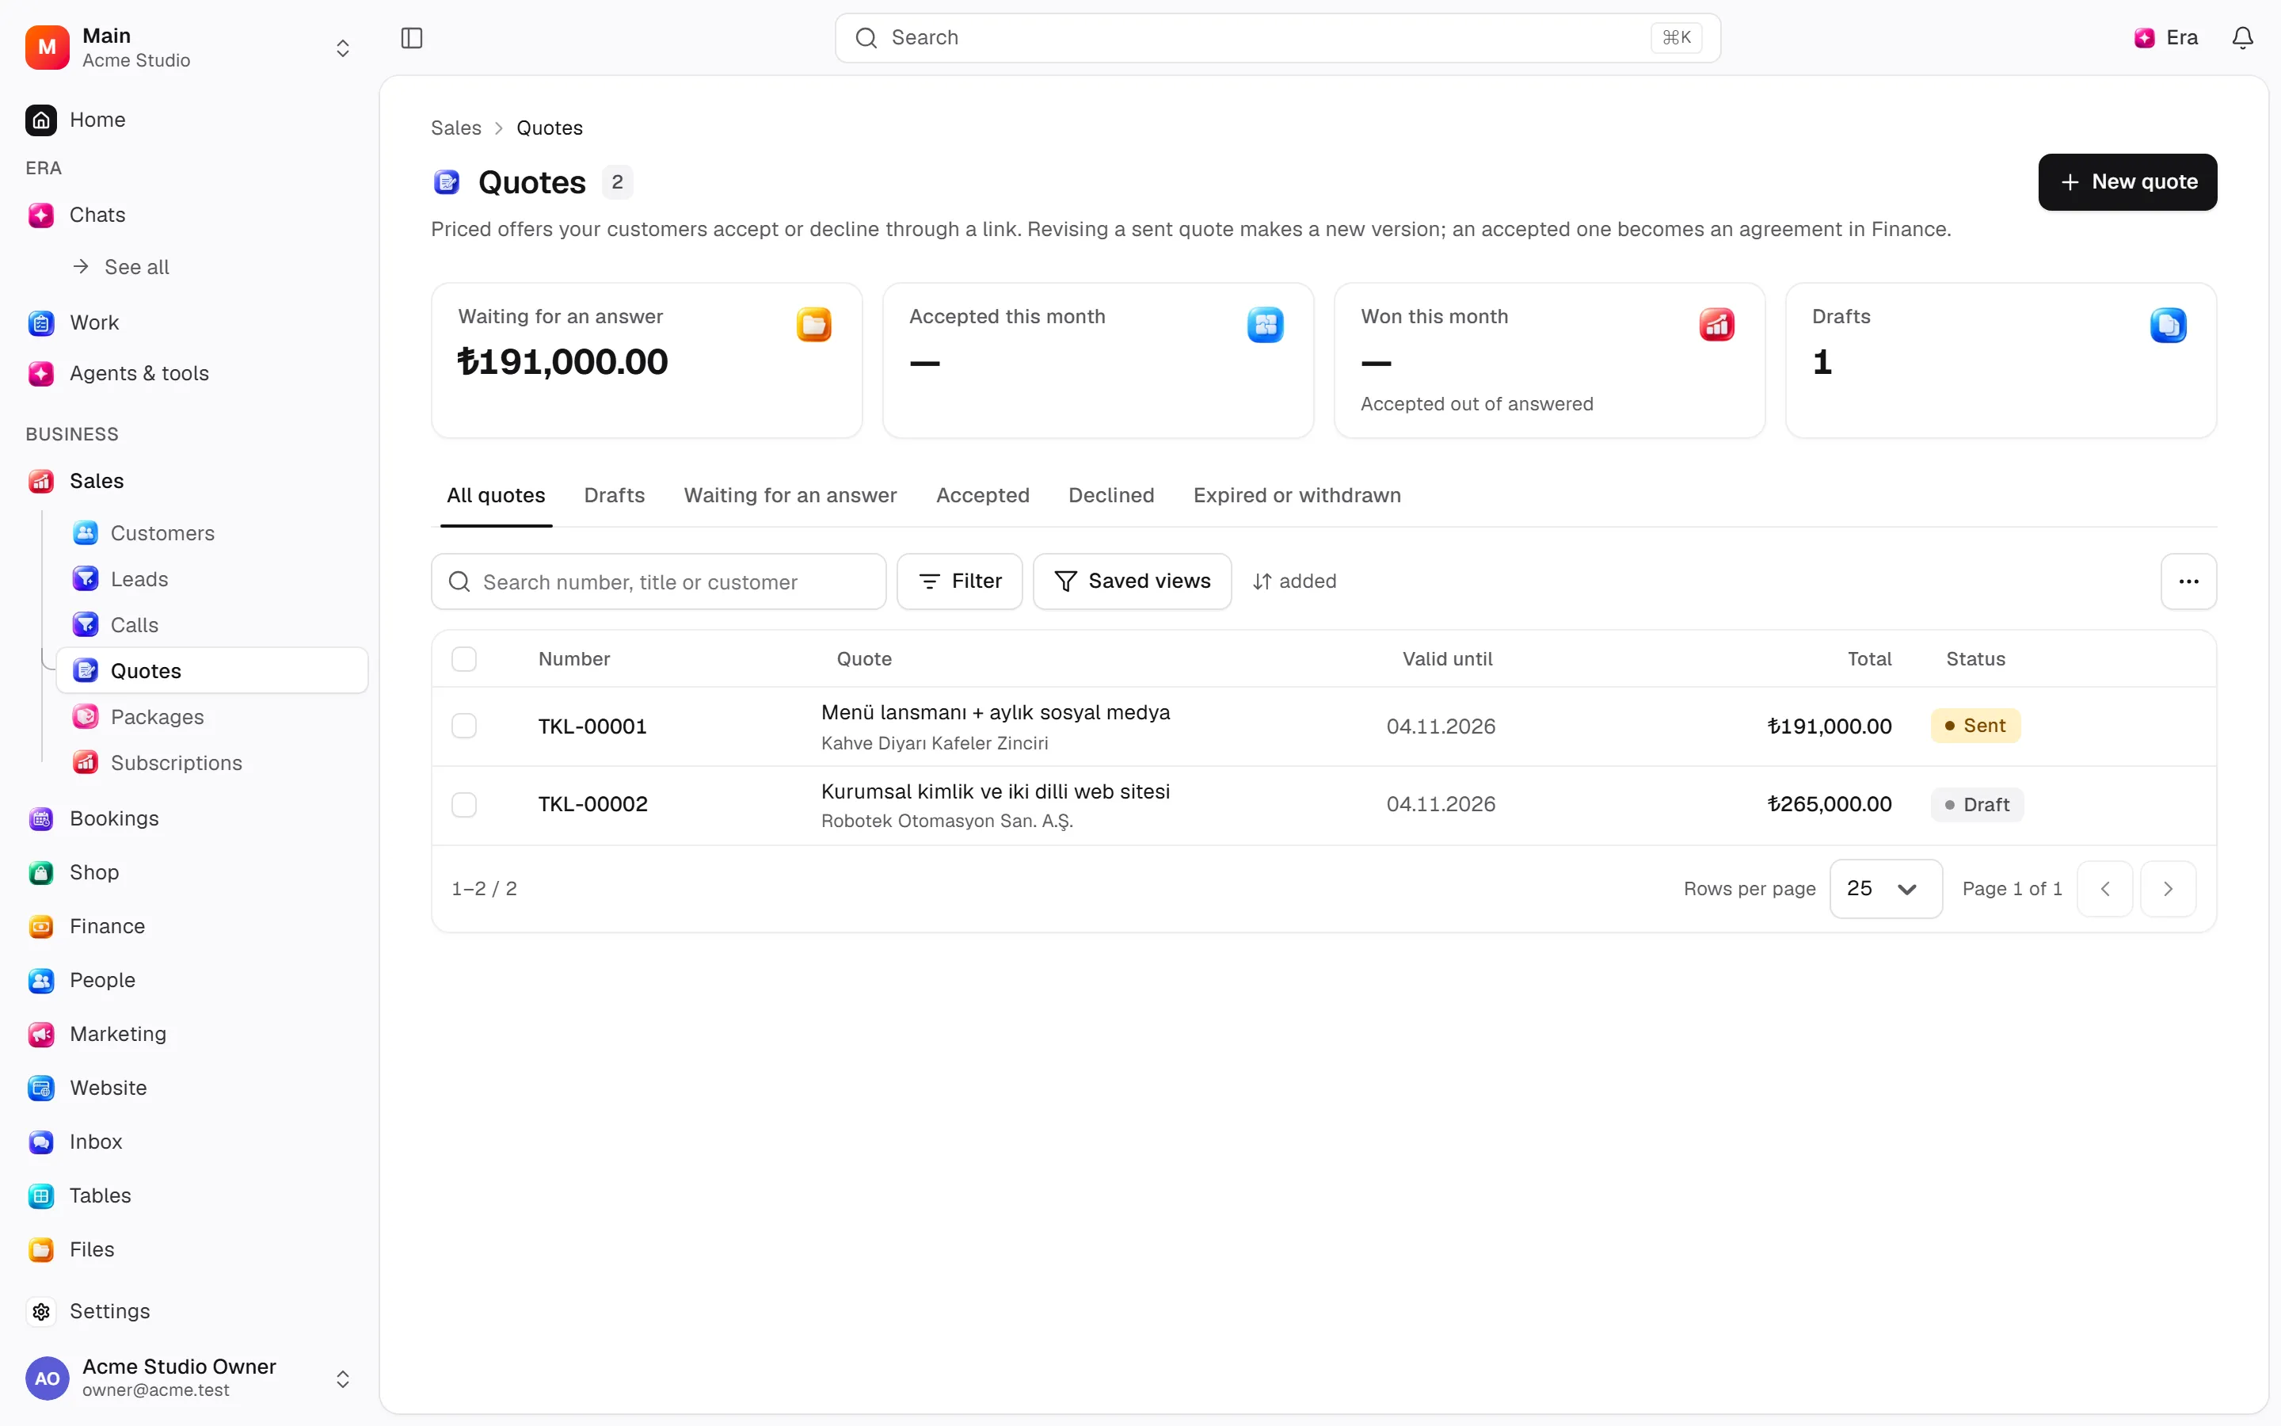The width and height of the screenshot is (2281, 1426).
Task: Switch to Declined tab
Action: pos(1111,495)
